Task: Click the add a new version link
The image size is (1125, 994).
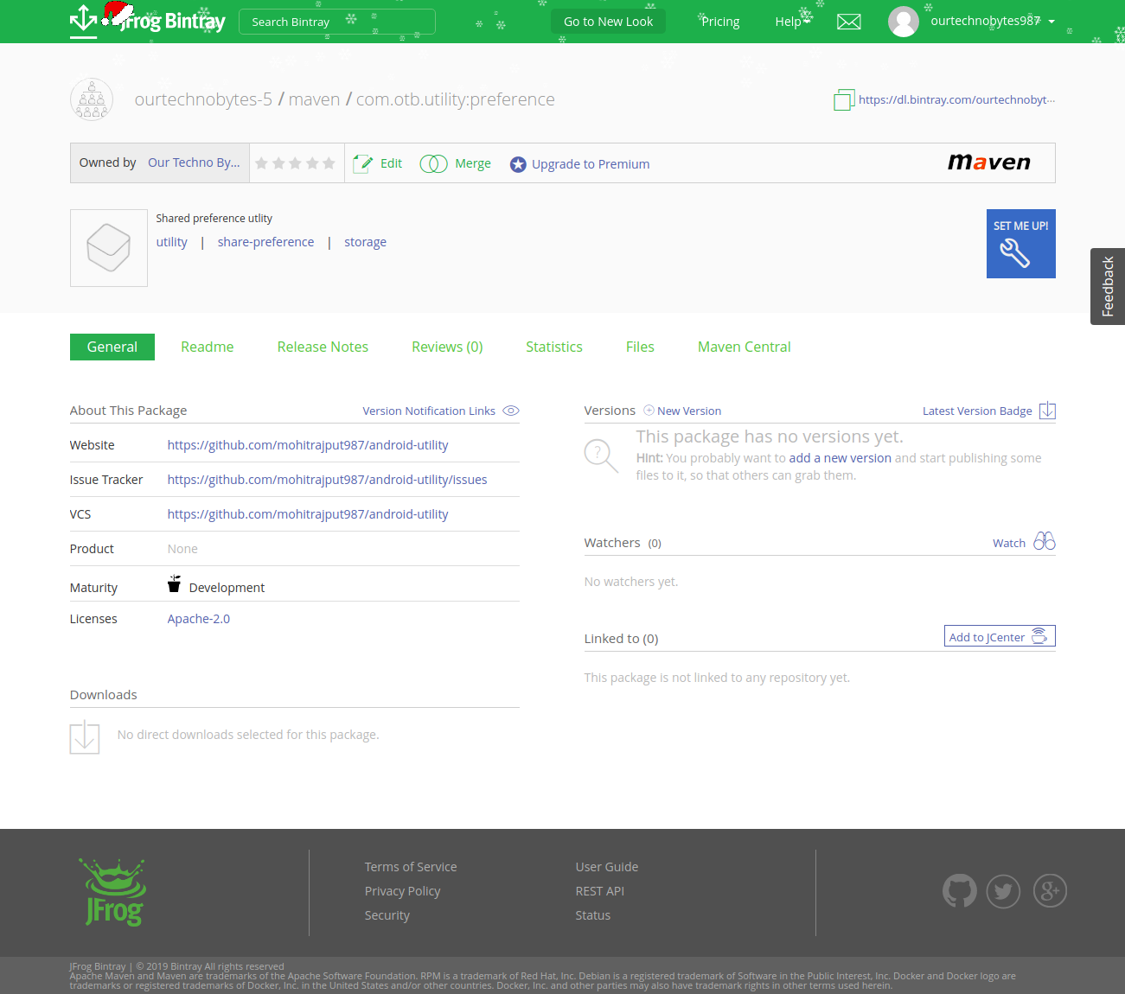Action: click(x=840, y=458)
